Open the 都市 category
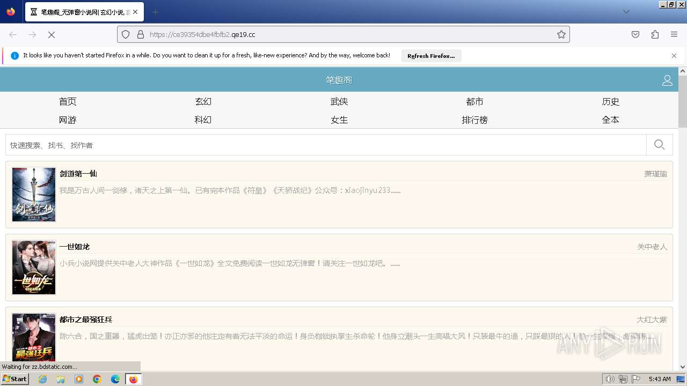The image size is (687, 386). pos(475,101)
